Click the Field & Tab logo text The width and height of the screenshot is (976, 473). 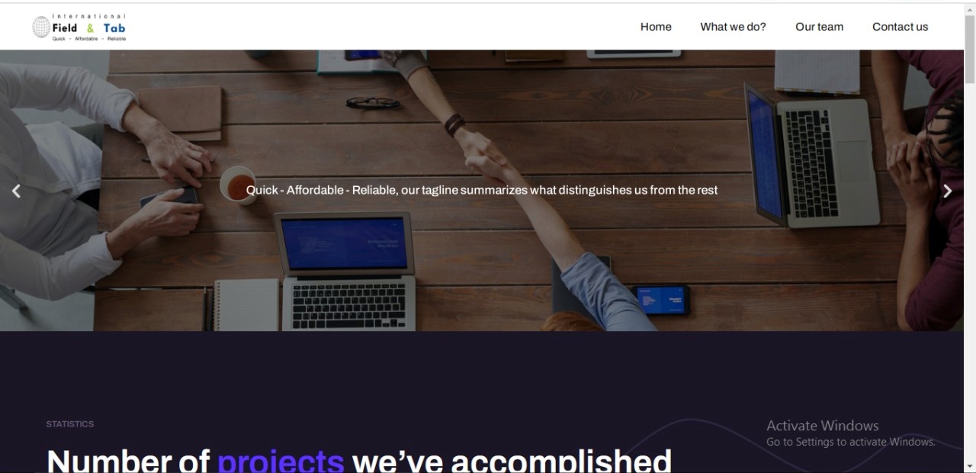pyautogui.click(x=89, y=28)
